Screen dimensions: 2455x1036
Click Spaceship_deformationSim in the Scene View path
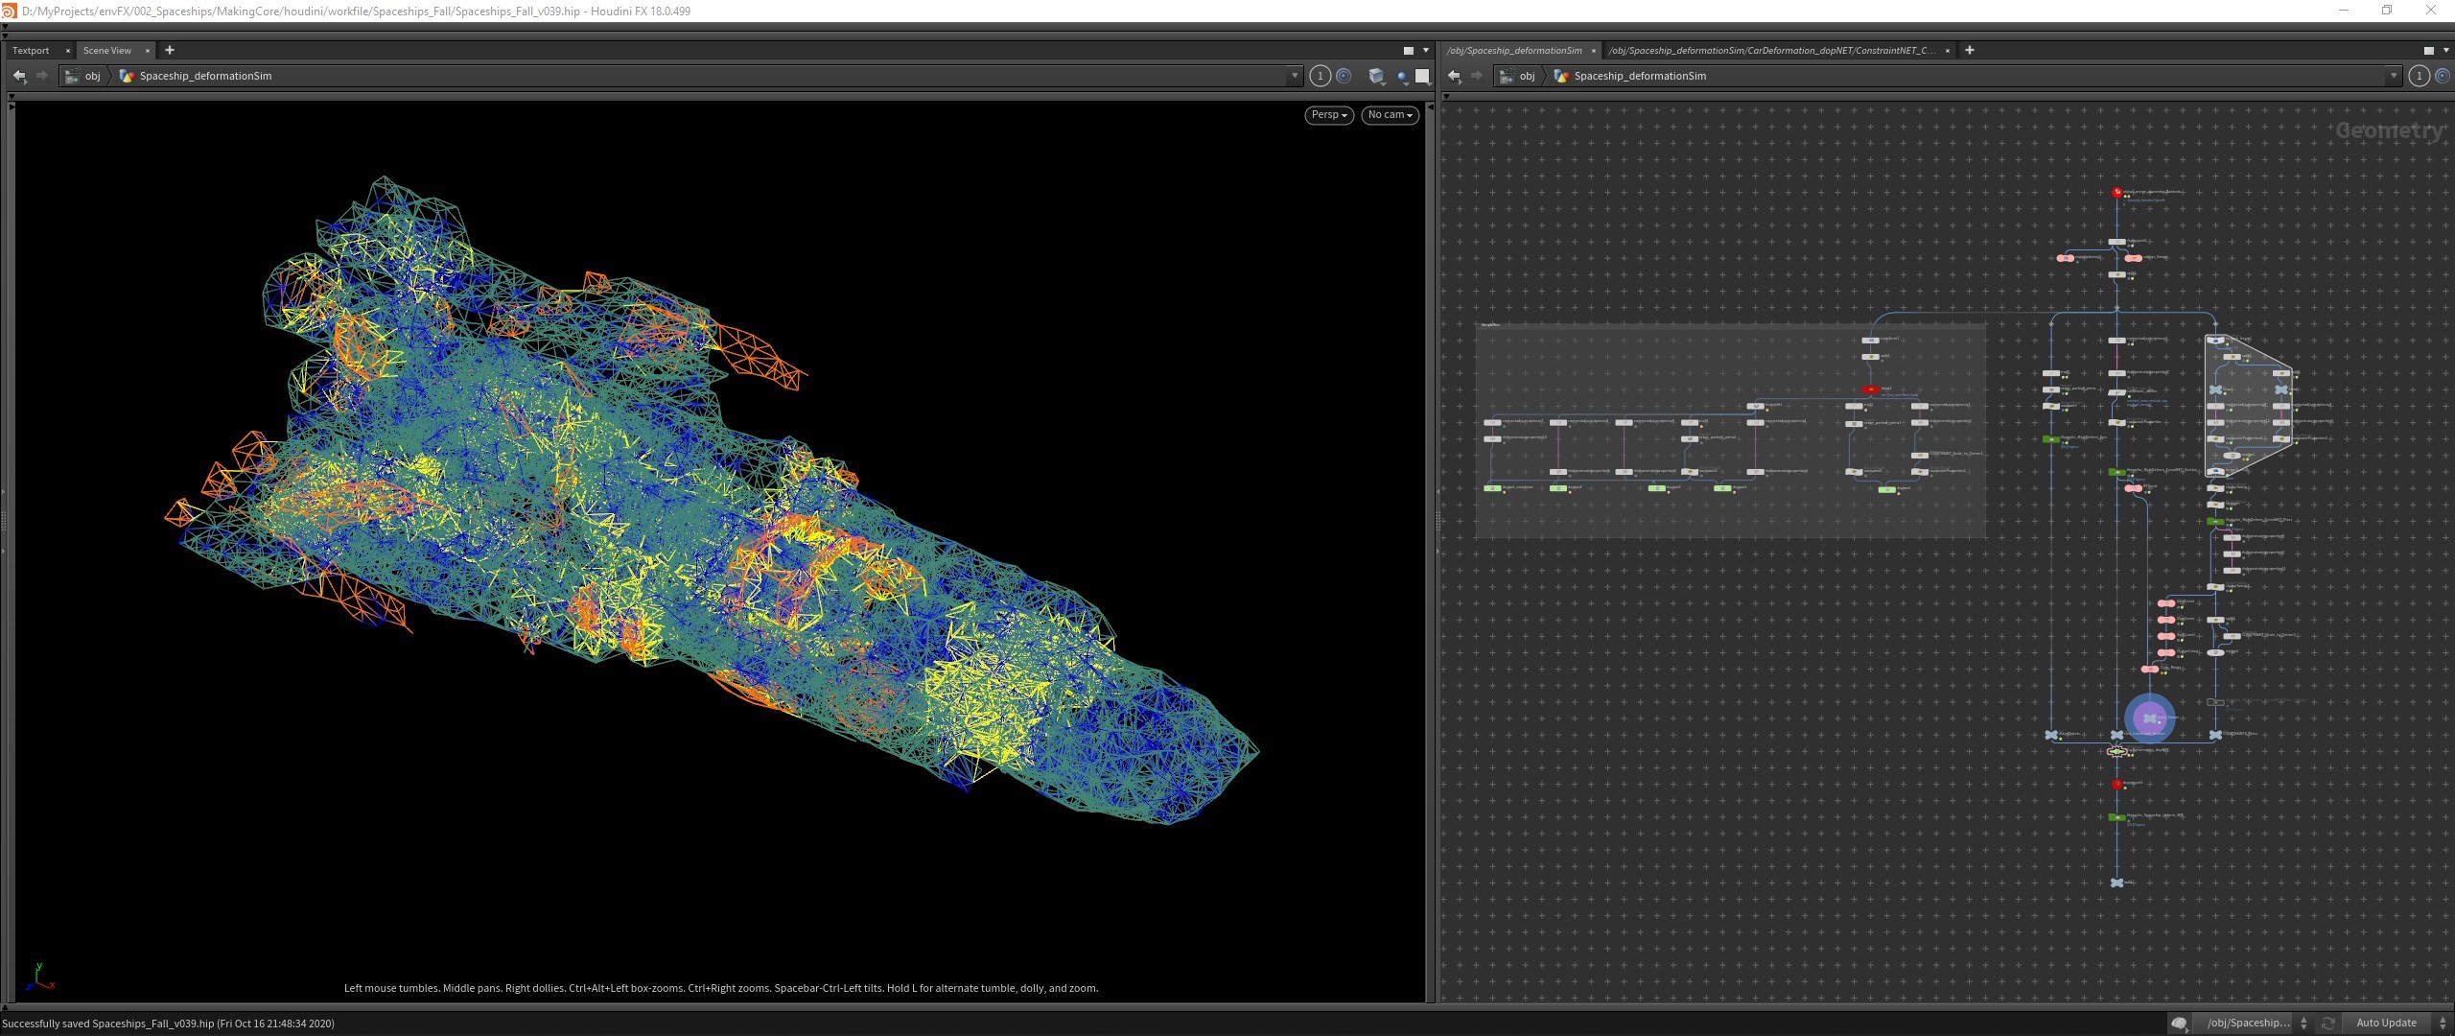[x=205, y=76]
